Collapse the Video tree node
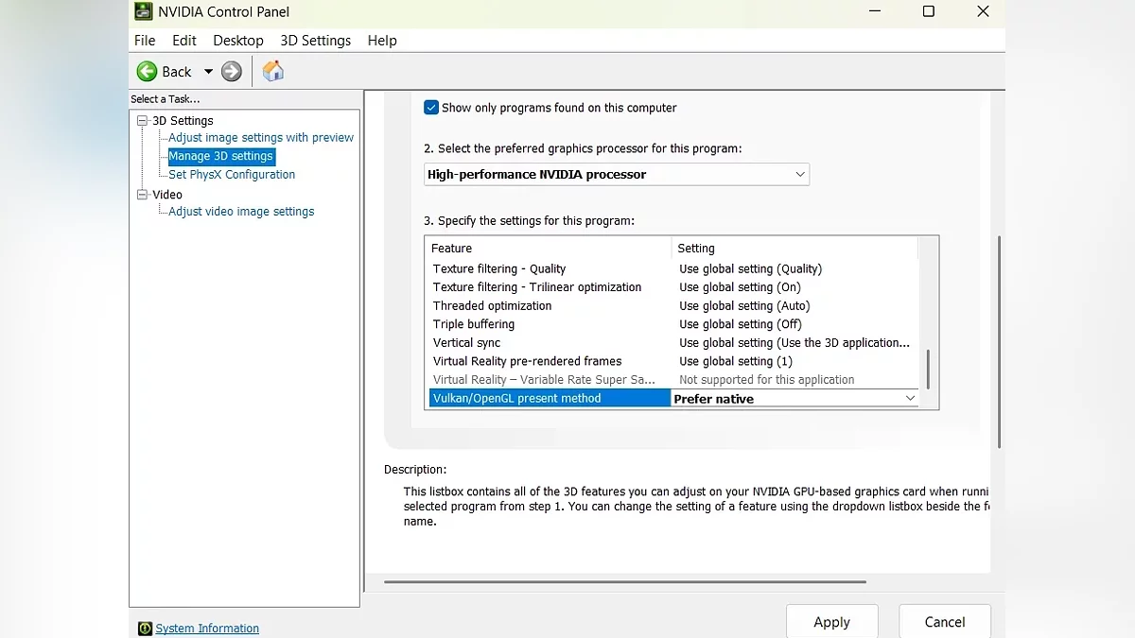Screen dimensions: 1135x638 [x=143, y=195]
